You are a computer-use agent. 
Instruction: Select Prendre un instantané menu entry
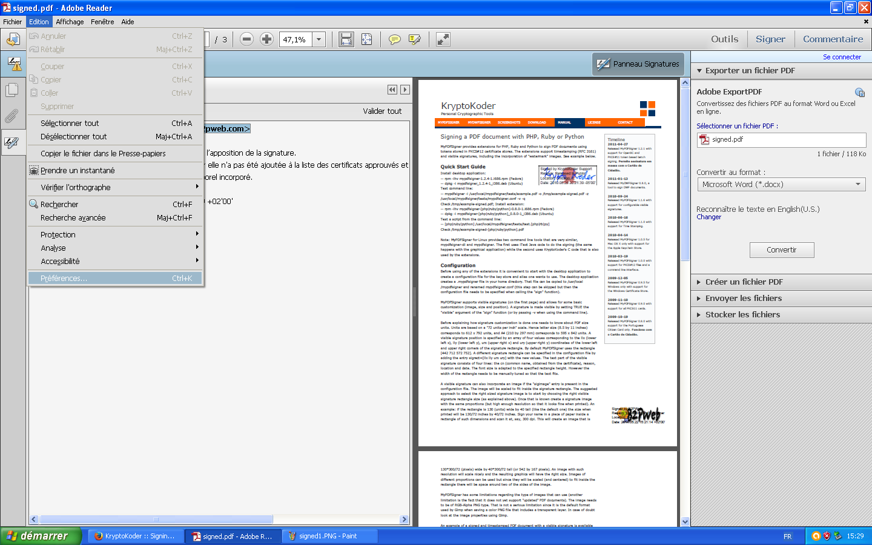(x=78, y=171)
